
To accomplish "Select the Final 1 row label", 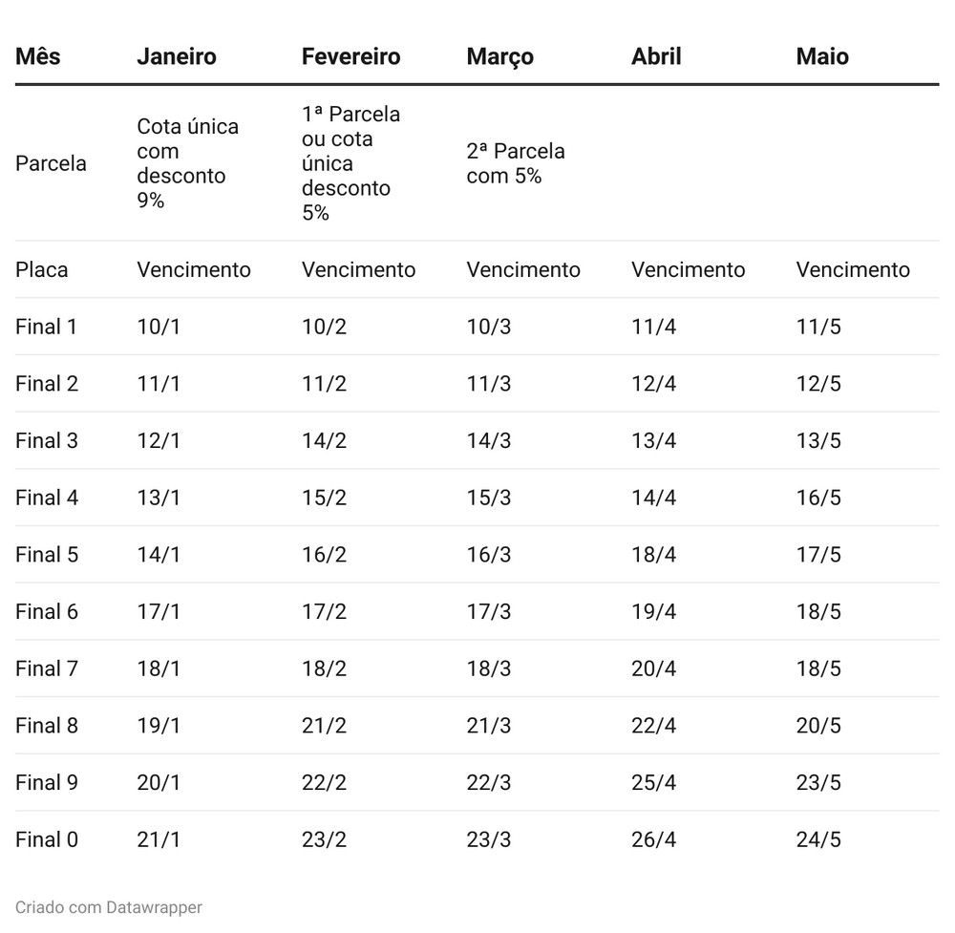I will 46,327.
